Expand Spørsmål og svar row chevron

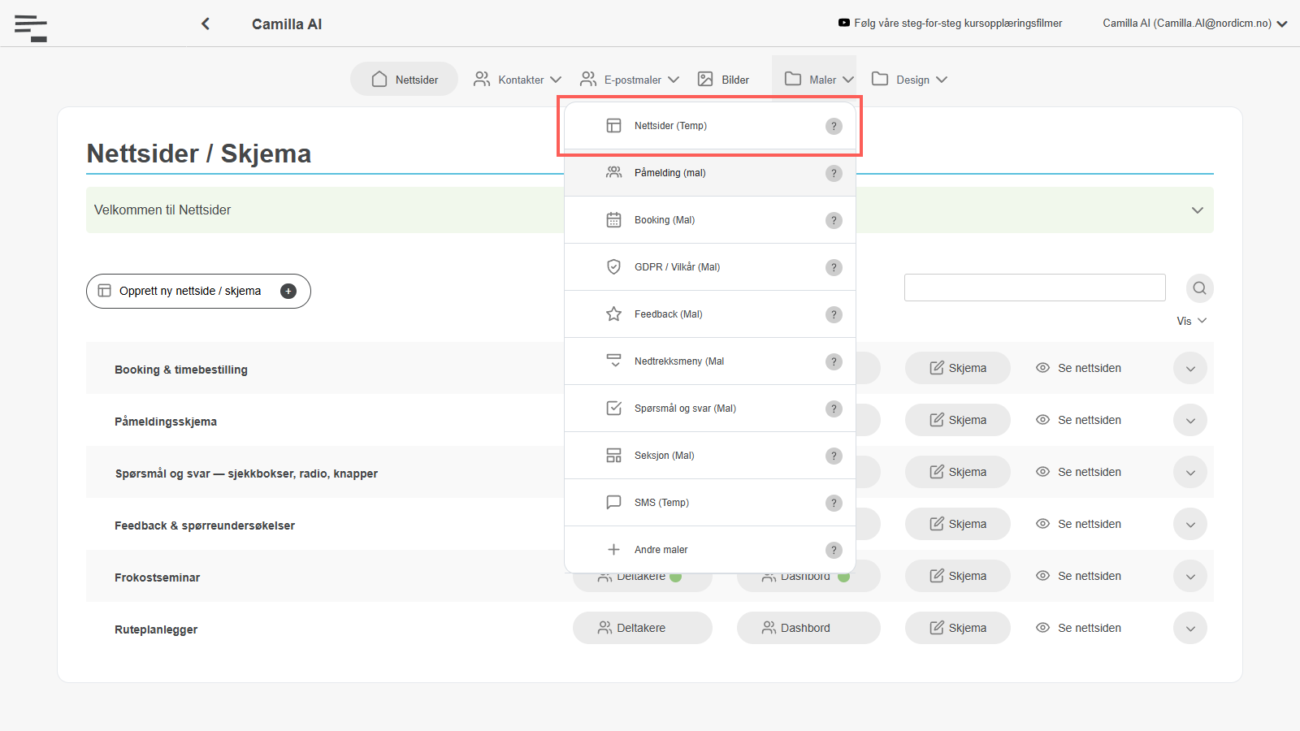pyautogui.click(x=1190, y=472)
